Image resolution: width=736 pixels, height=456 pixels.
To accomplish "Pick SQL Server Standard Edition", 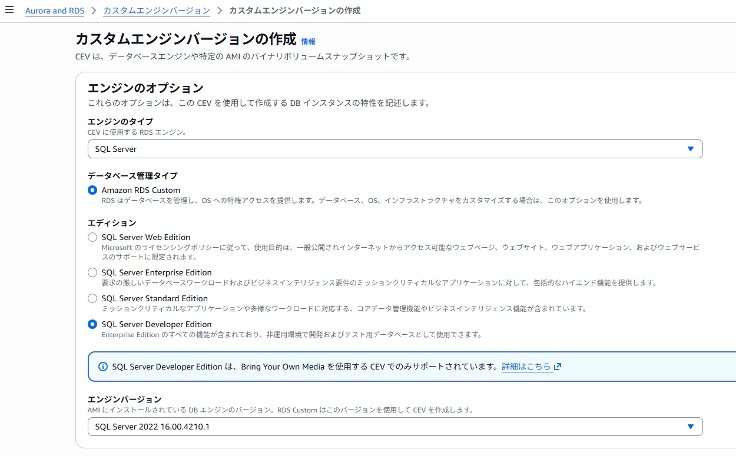I will pyautogui.click(x=92, y=298).
